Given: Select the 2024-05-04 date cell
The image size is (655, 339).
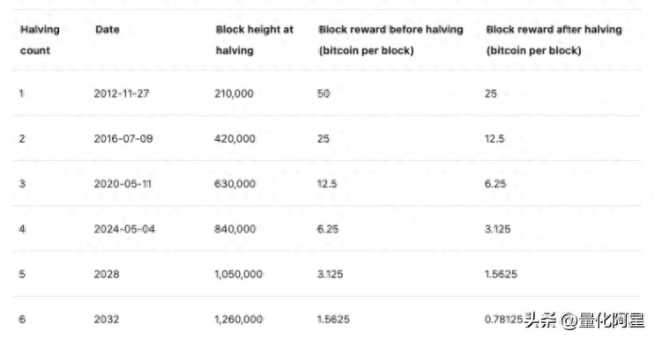Looking at the screenshot, I should (124, 229).
